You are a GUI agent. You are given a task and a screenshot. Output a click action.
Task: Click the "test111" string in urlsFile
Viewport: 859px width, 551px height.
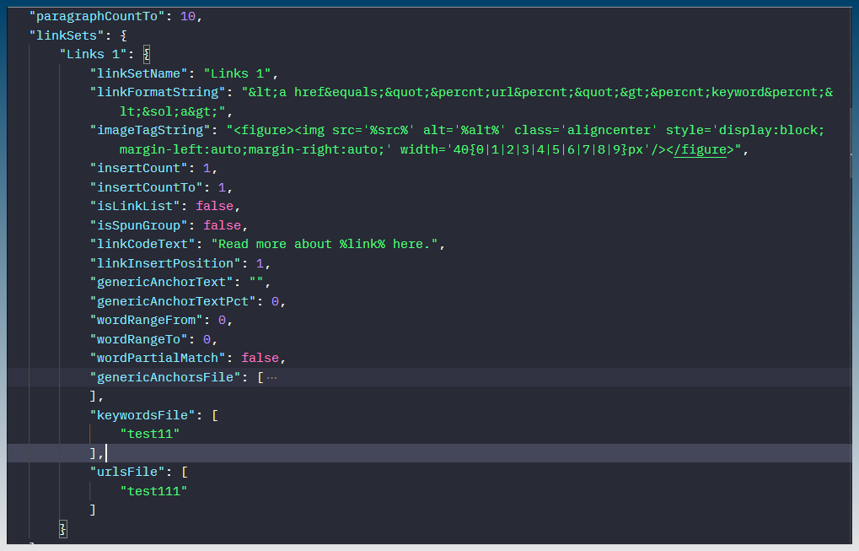(153, 491)
